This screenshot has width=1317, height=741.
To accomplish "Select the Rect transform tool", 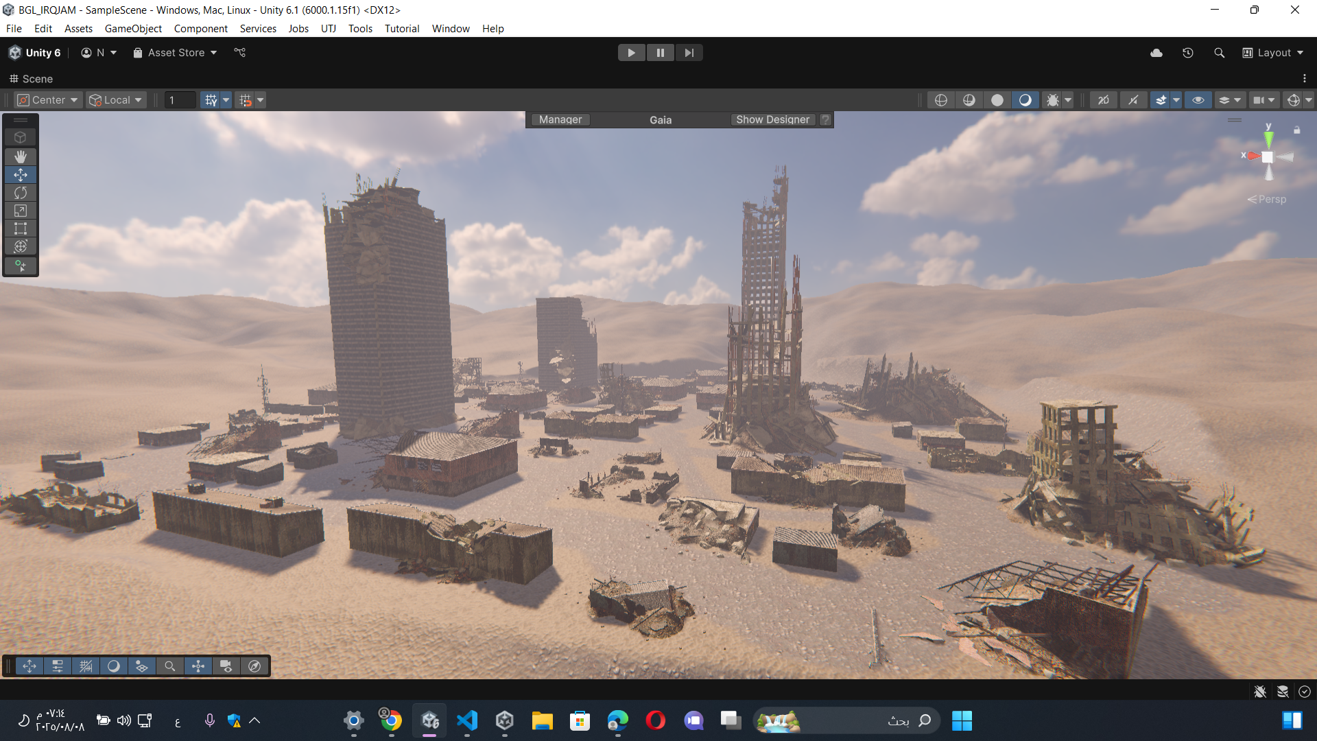I will coord(21,228).
